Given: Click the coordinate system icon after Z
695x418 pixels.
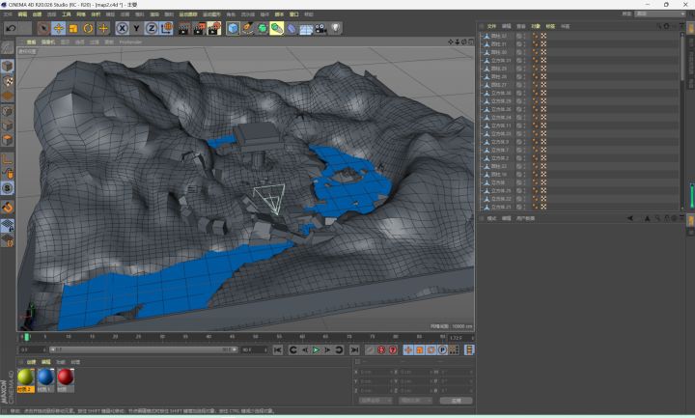Looking at the screenshot, I should [x=166, y=28].
